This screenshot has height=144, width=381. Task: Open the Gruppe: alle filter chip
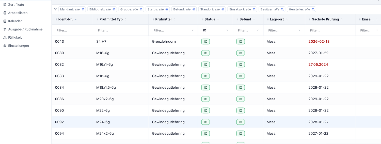[131, 9]
